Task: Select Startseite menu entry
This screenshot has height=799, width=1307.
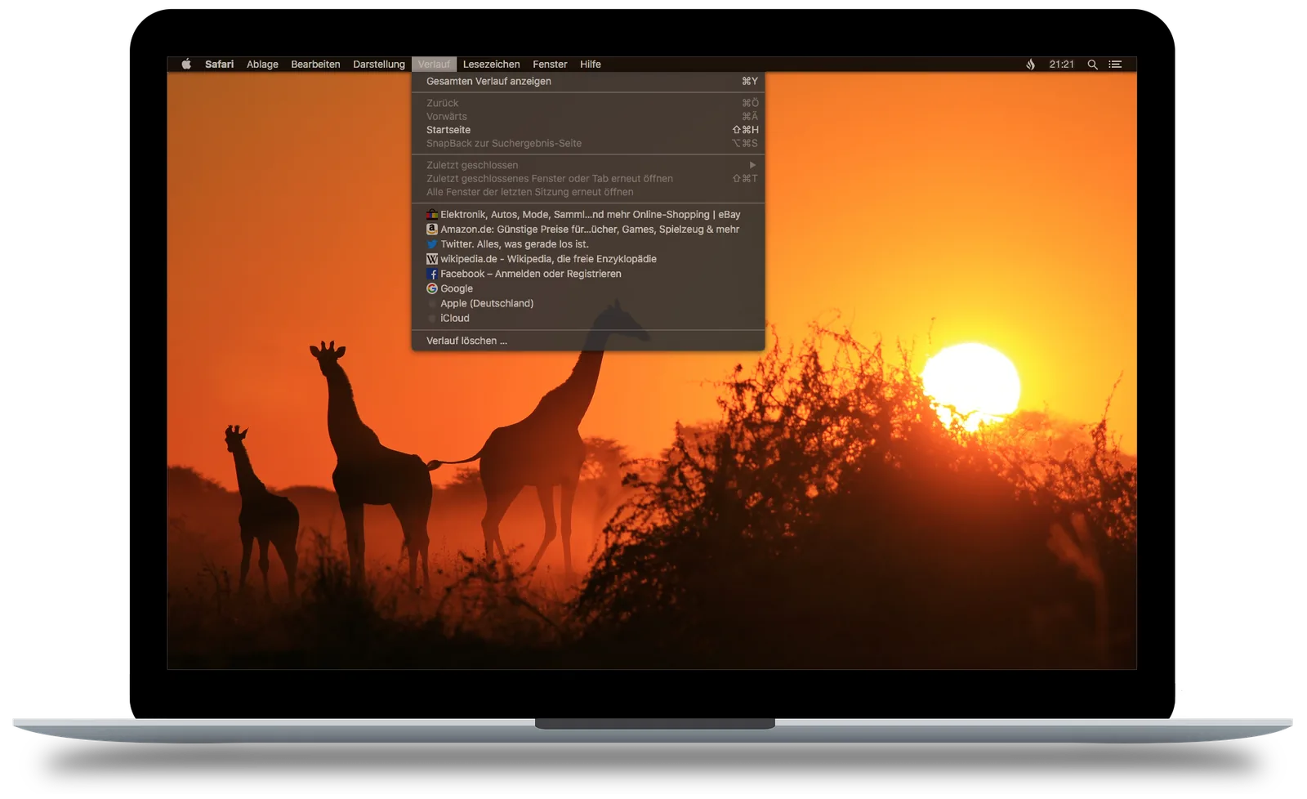Action: [588, 130]
